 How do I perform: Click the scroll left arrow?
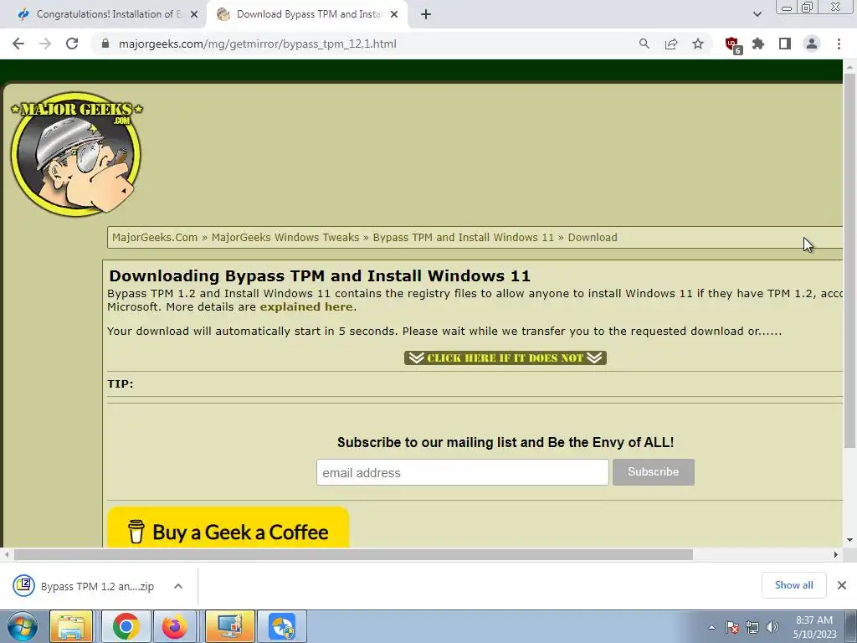point(7,554)
